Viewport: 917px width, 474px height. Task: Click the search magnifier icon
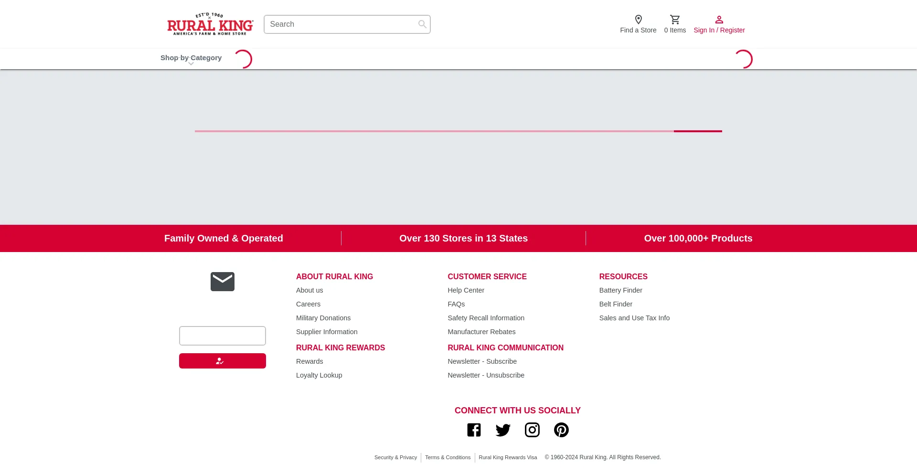[x=422, y=24]
